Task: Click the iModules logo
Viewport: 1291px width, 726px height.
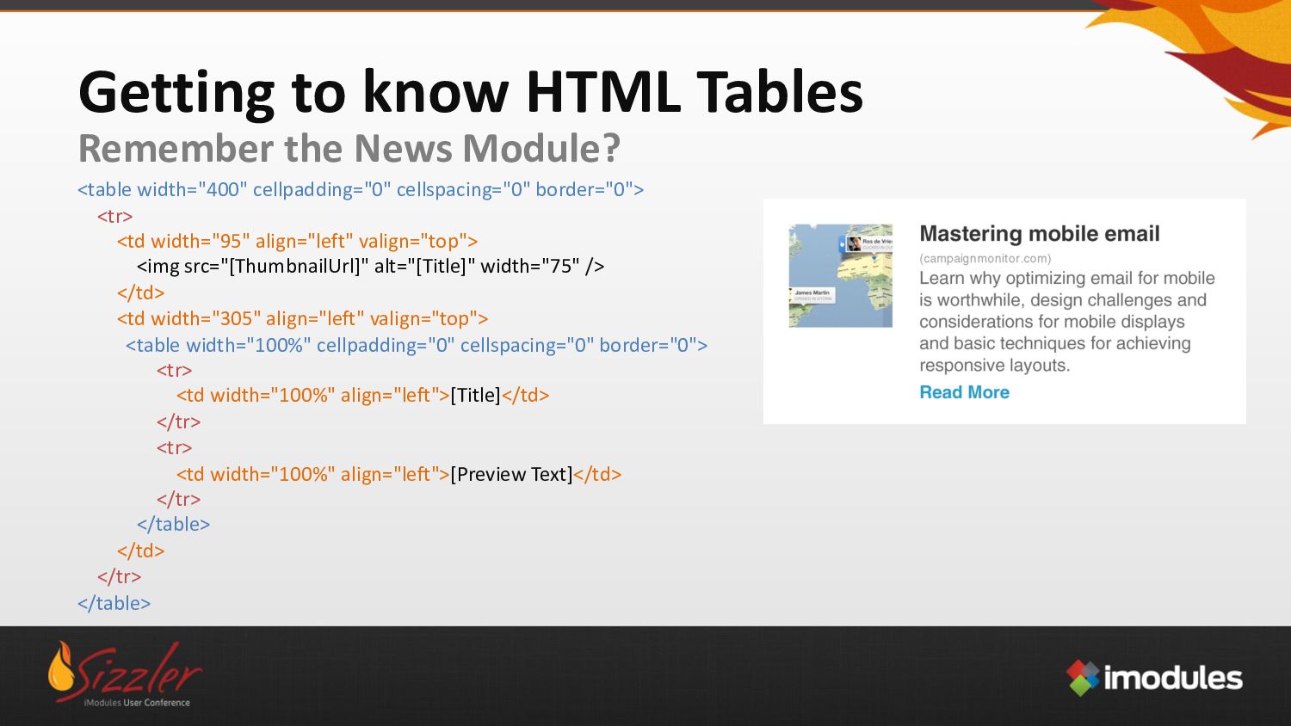Action: [x=1154, y=678]
